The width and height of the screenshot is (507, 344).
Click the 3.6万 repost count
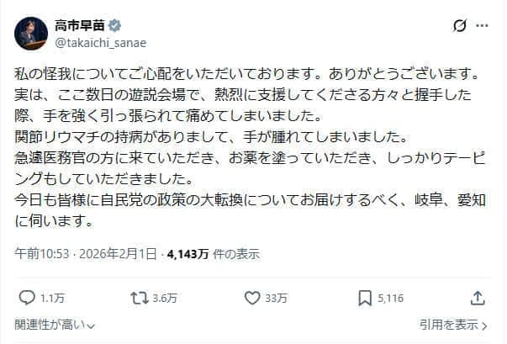pos(166,298)
